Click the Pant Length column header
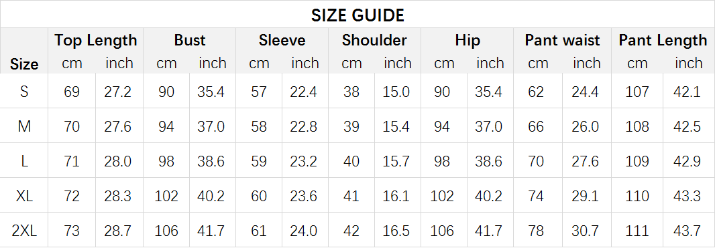This screenshot has width=715, height=248. click(x=663, y=40)
